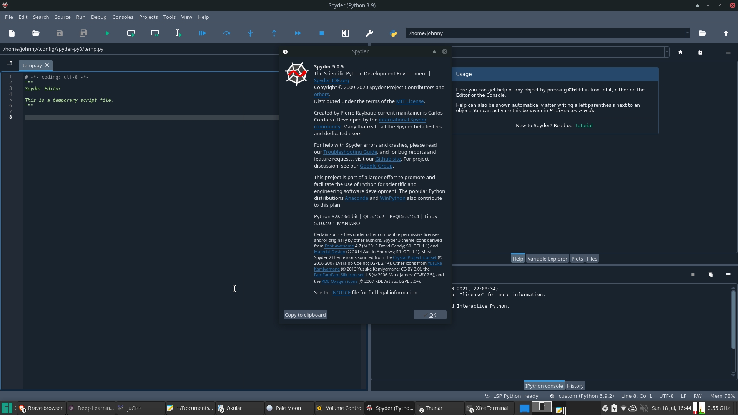The width and height of the screenshot is (738, 415).
Task: Run current cell icon
Action: (131, 33)
